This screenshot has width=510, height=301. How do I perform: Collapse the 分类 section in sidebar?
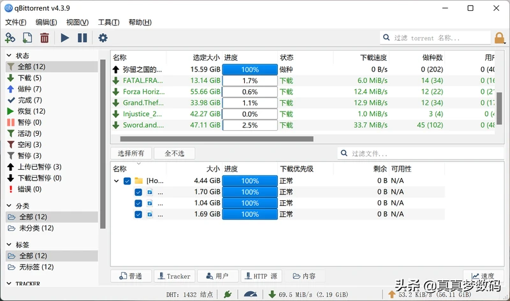[x=9, y=205]
